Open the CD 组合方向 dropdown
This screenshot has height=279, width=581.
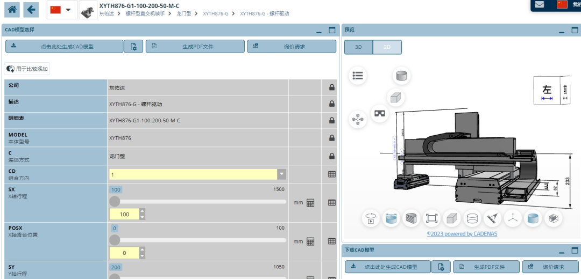(x=197, y=174)
